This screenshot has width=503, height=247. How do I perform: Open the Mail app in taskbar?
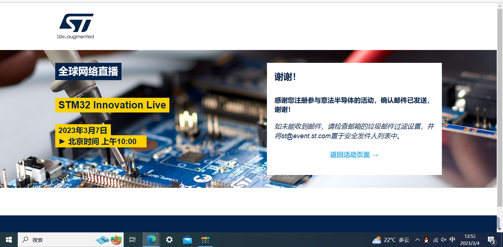click(187, 240)
